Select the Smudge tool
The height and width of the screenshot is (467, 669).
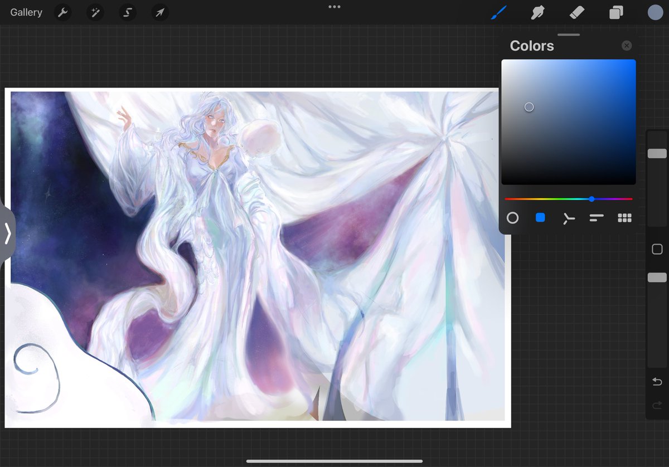[537, 12]
